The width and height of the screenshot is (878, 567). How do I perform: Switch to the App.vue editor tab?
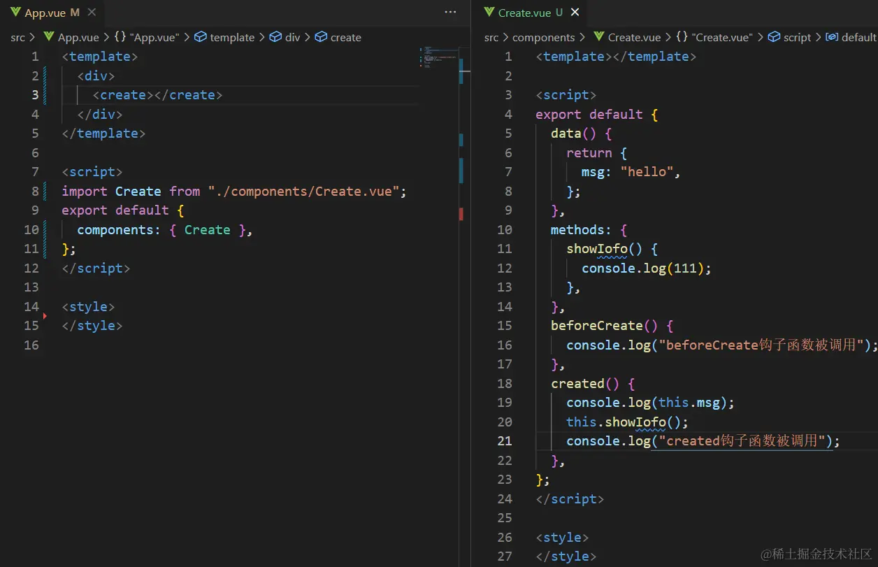coord(52,13)
